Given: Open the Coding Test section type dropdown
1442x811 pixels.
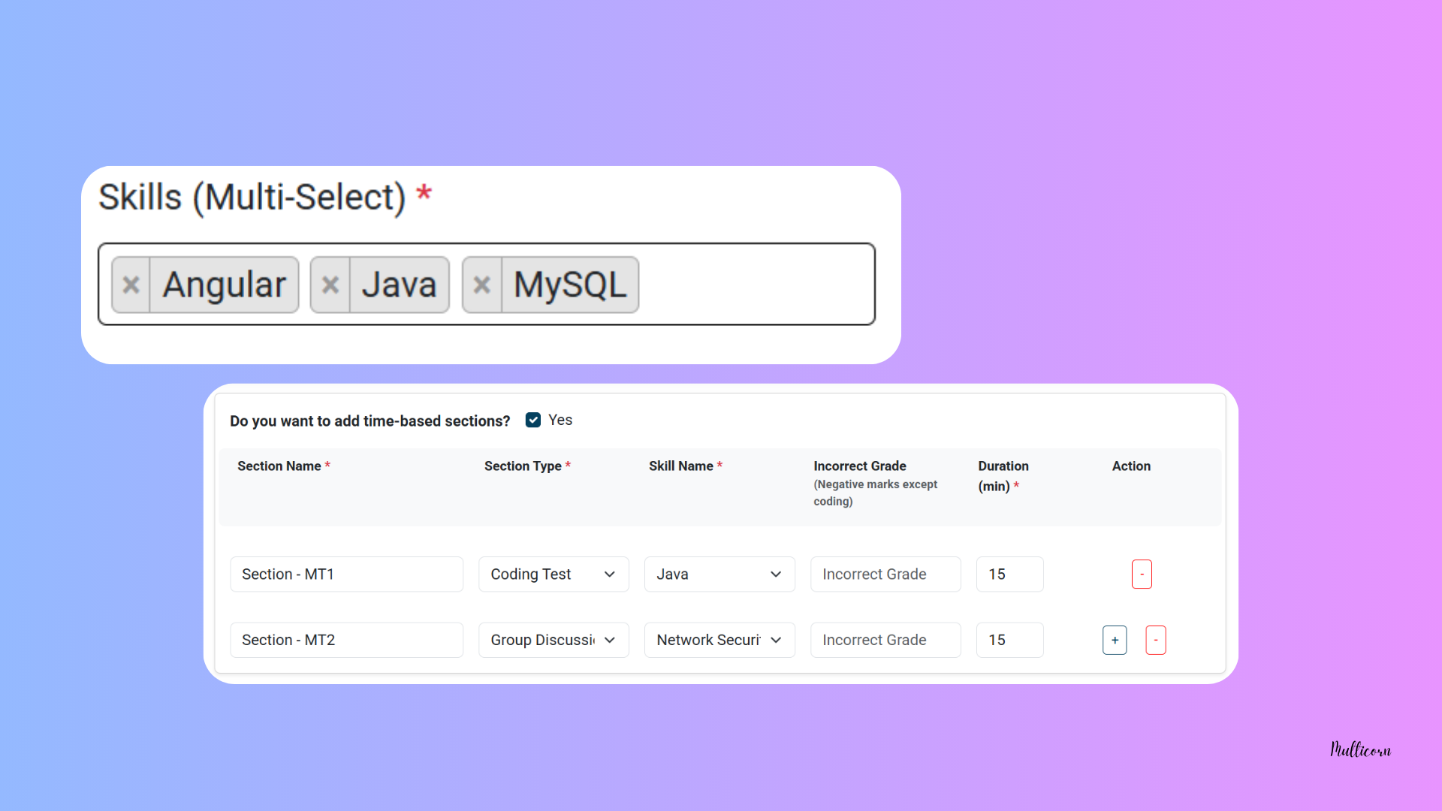Looking at the screenshot, I should (x=554, y=574).
